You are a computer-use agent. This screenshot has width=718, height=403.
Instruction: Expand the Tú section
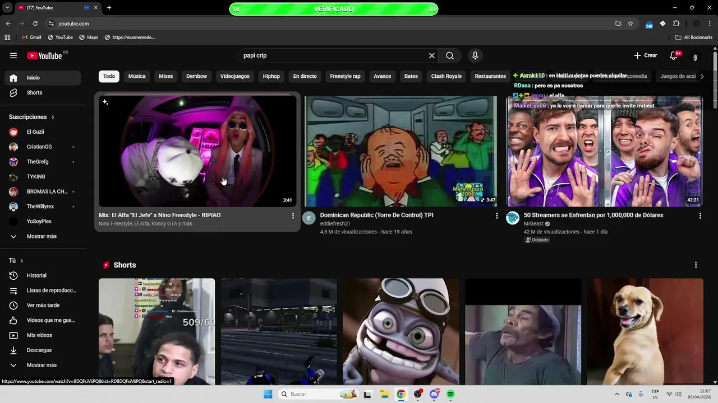pos(16,261)
